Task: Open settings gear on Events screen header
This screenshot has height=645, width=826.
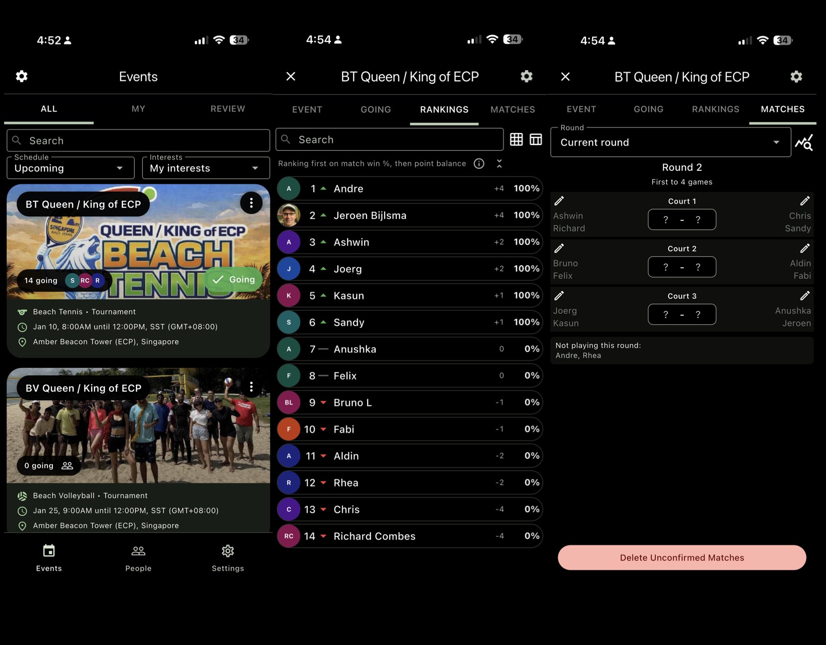Action: coord(22,76)
